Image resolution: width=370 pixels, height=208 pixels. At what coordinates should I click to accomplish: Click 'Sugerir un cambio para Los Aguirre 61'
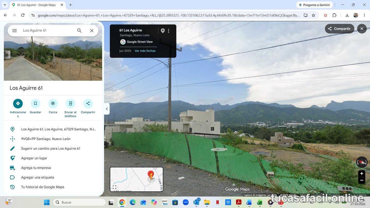click(53, 149)
